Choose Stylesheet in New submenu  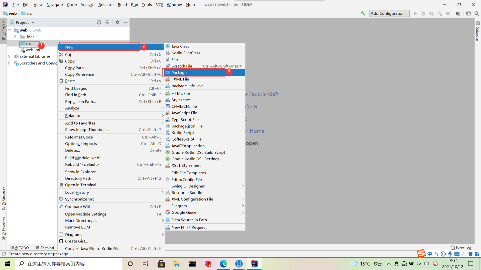coord(205,100)
